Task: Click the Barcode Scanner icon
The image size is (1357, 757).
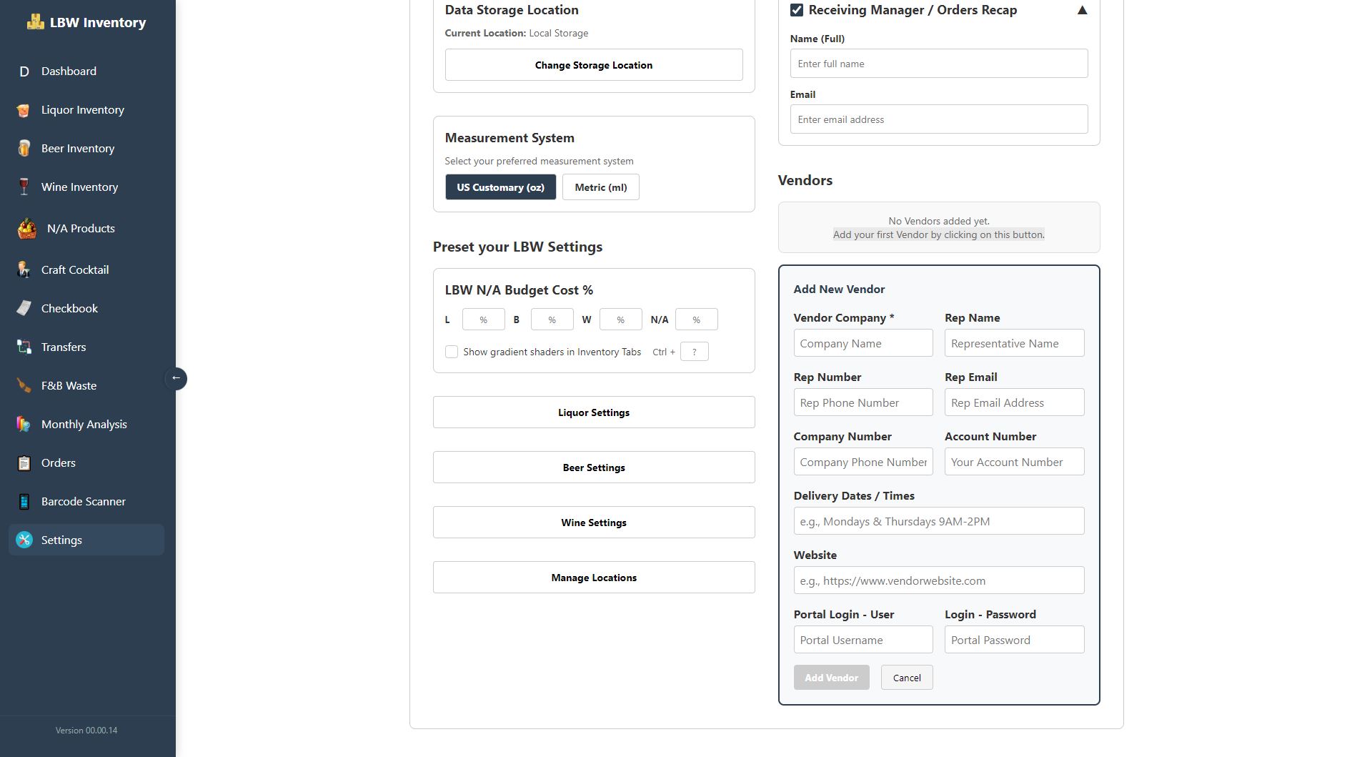Action: (x=24, y=502)
